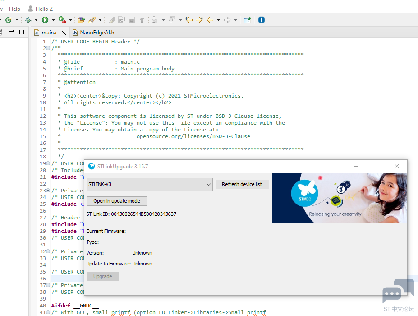418x316 pixels.
Task: Open Forward history dropdown arrow
Action: click(235, 20)
